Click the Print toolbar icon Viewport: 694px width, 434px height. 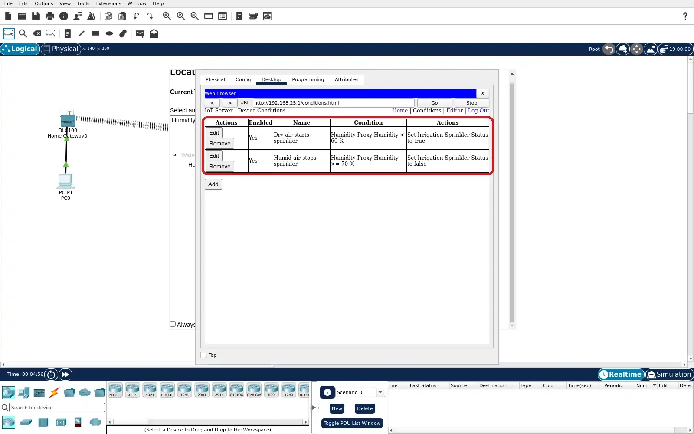point(50,16)
